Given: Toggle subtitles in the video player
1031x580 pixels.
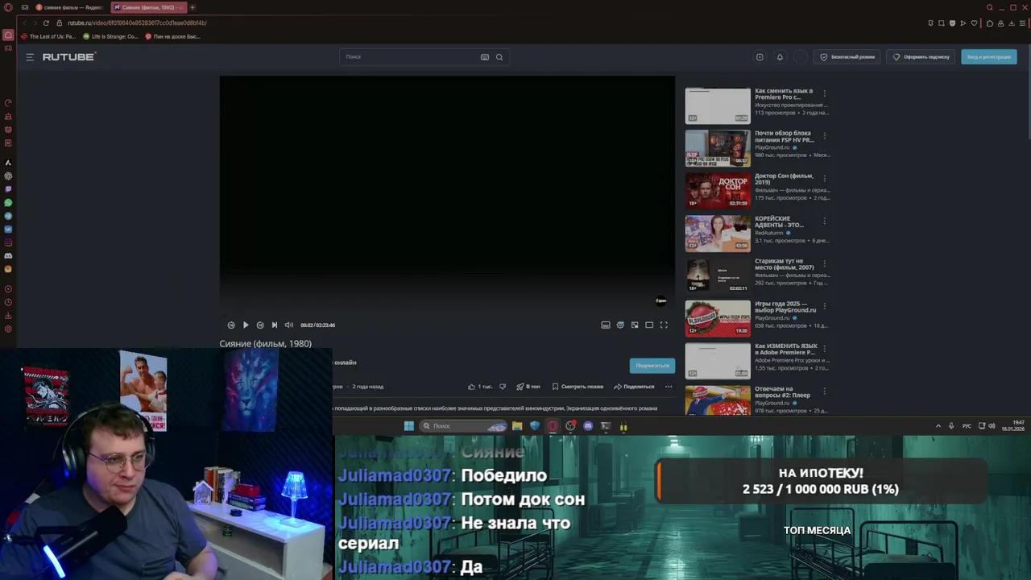Looking at the screenshot, I should pyautogui.click(x=606, y=325).
